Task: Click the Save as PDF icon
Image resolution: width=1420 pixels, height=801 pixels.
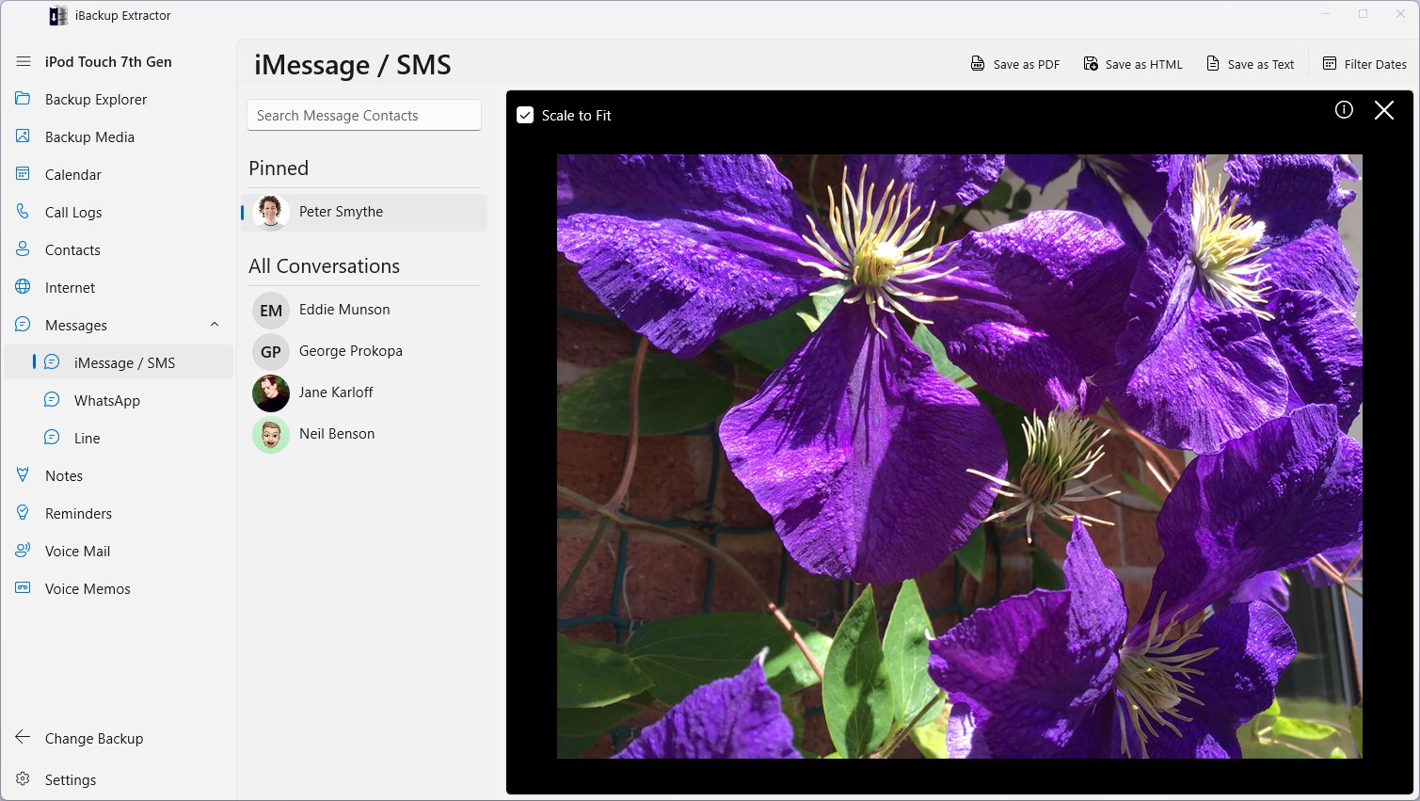Action: [978, 64]
